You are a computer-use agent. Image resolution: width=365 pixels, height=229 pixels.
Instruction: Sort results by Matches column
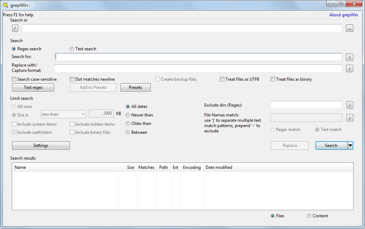[x=147, y=167]
